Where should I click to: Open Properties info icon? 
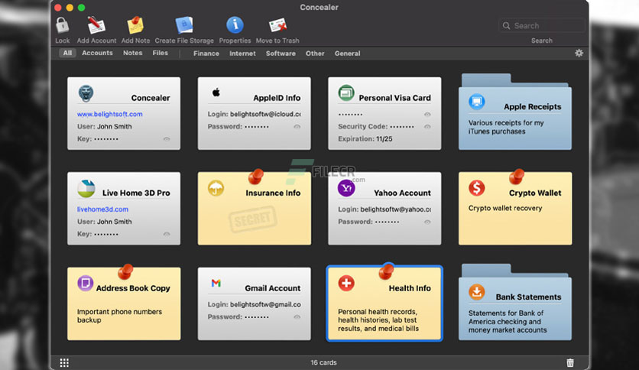click(235, 25)
